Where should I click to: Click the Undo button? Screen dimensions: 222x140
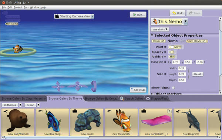[178, 13]
